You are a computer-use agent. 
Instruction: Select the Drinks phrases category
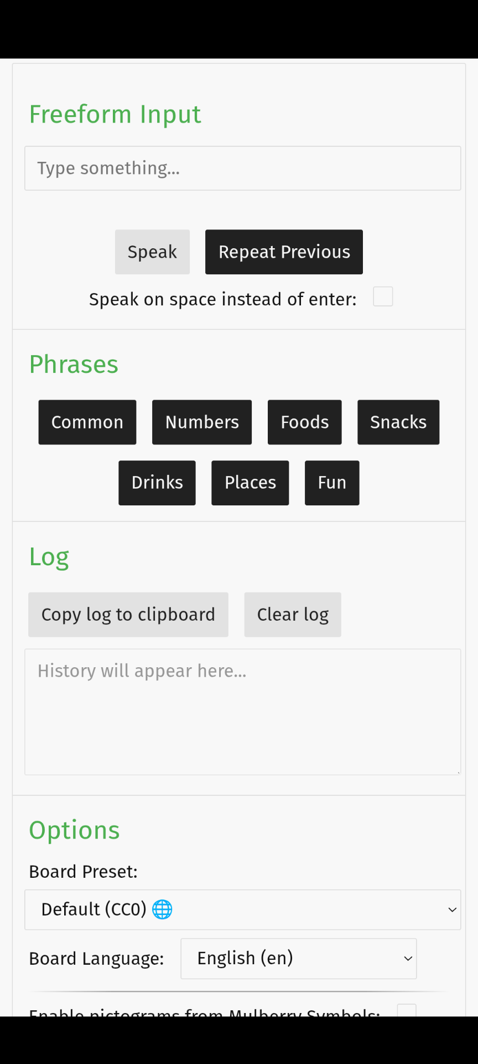pos(157,483)
